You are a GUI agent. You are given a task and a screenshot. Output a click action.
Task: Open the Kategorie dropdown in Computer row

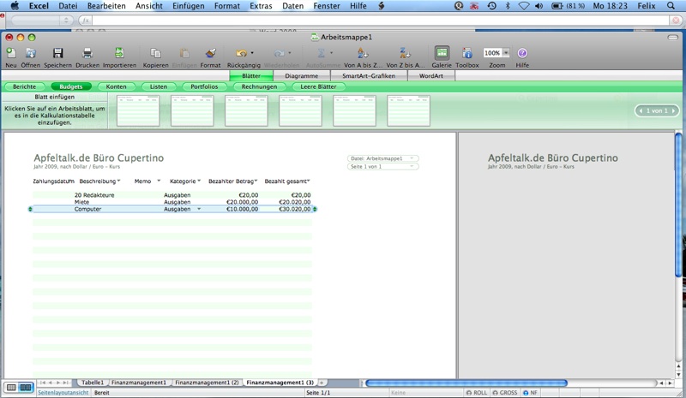pyautogui.click(x=199, y=209)
